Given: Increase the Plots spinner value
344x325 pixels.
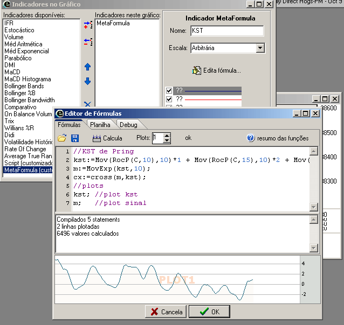Looking at the screenshot, I should click(167, 136).
